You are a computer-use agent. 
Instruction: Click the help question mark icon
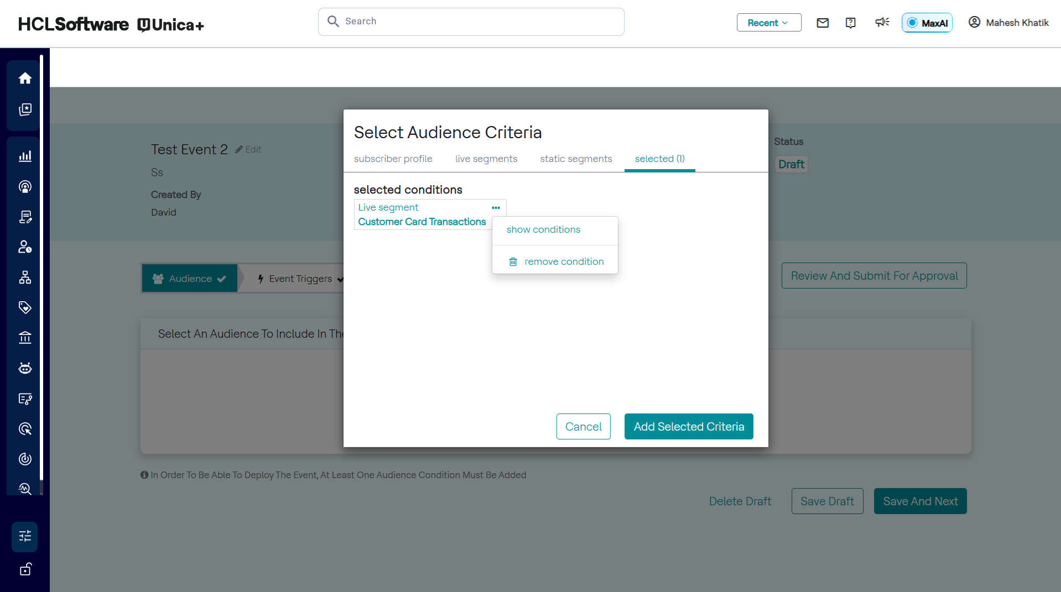tap(851, 23)
